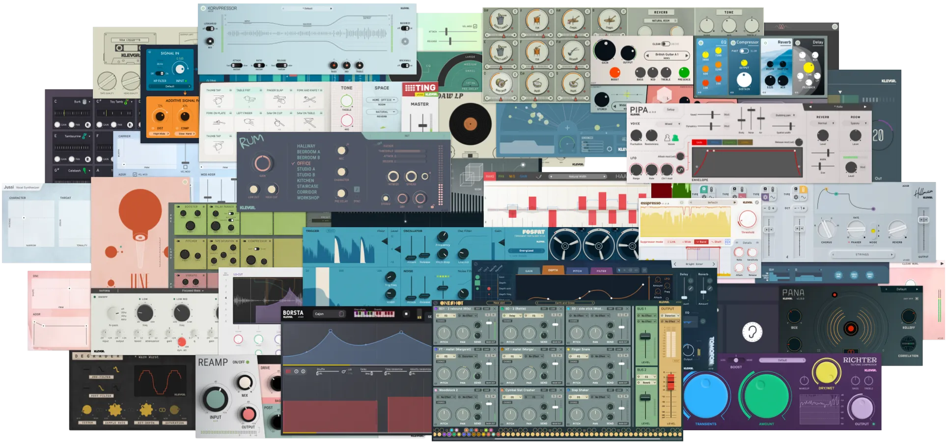Click the checkmark icon in the Haaze toolbar
Image resolution: width=947 pixels, height=443 pixels.
pos(539,176)
